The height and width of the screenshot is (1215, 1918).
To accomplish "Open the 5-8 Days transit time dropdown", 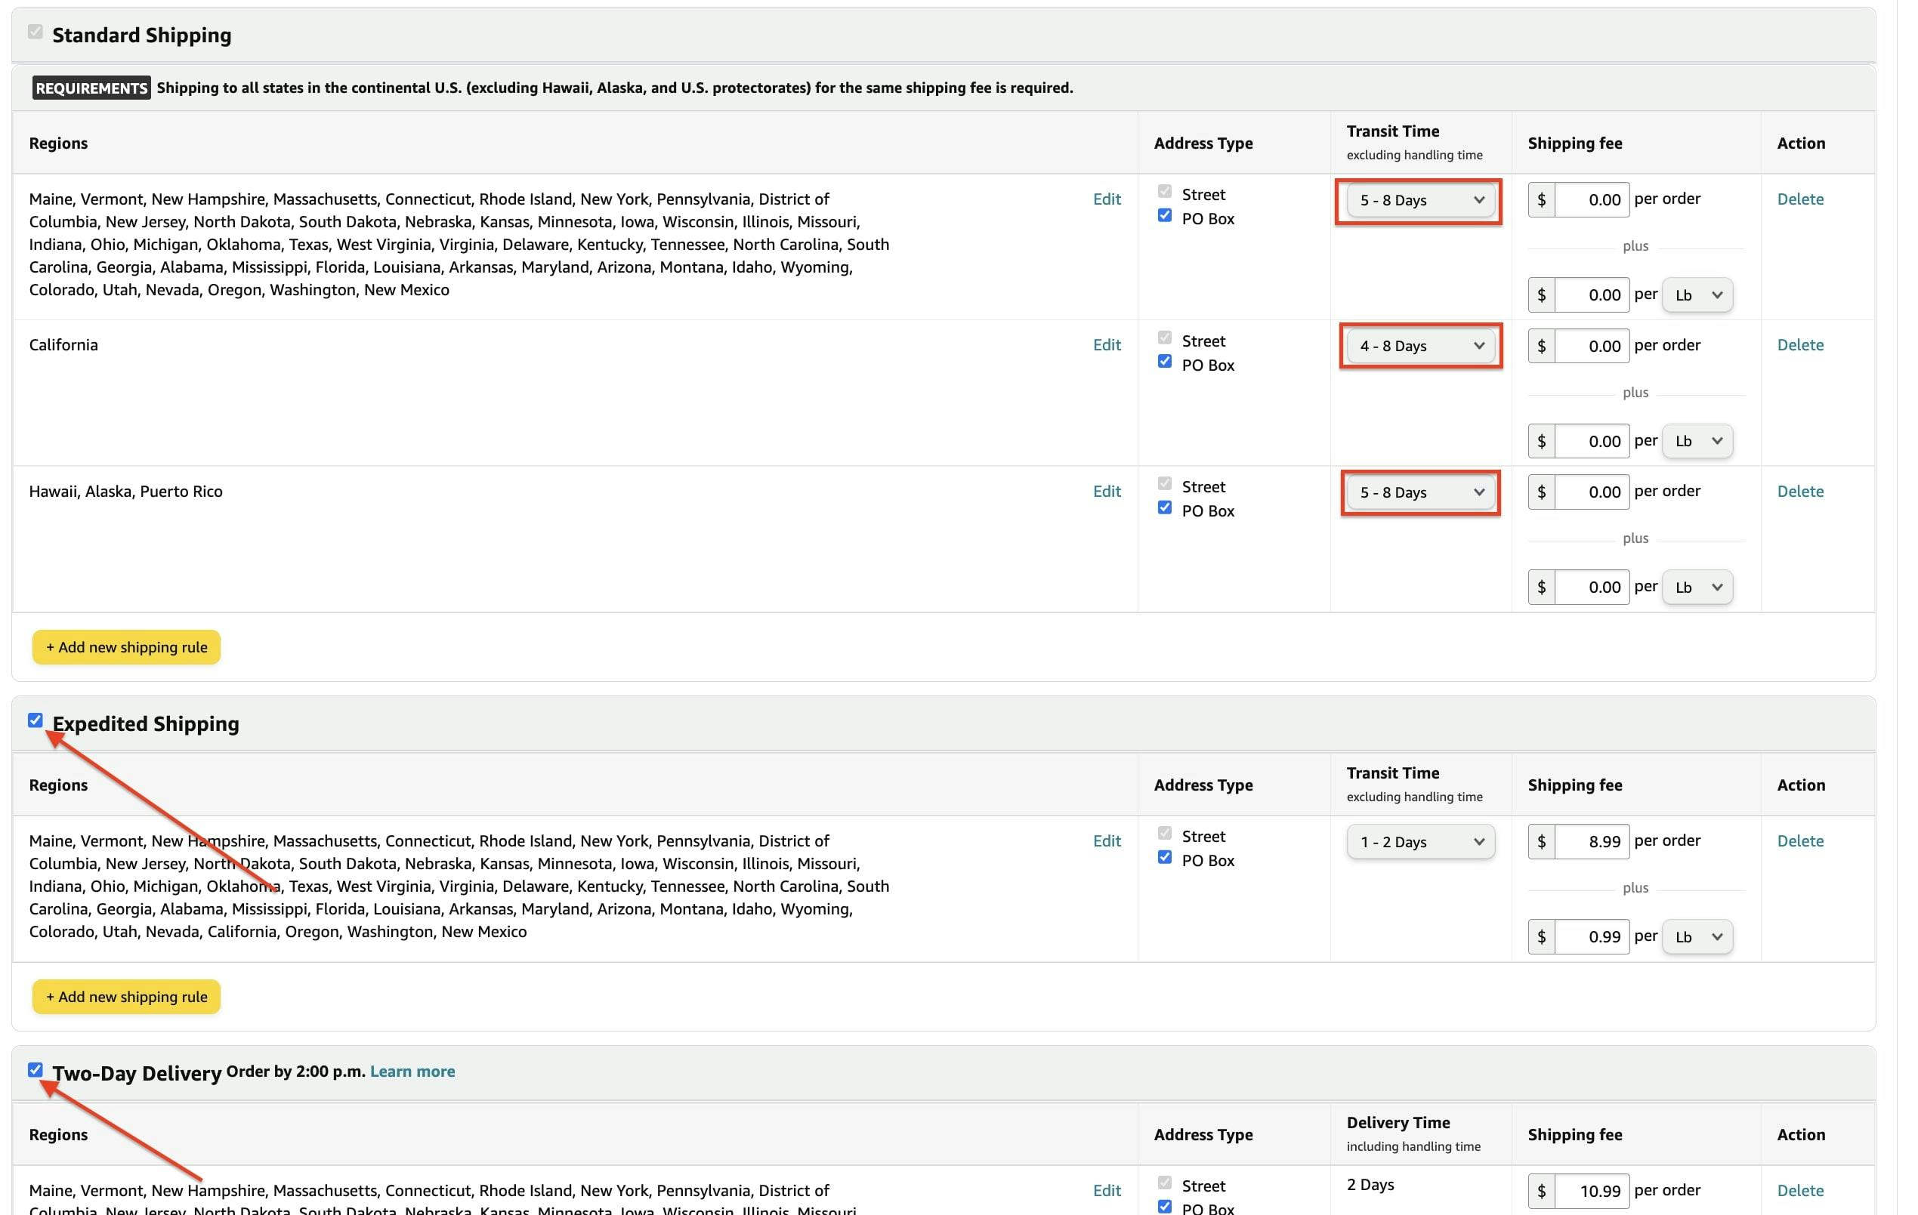I will coord(1419,200).
